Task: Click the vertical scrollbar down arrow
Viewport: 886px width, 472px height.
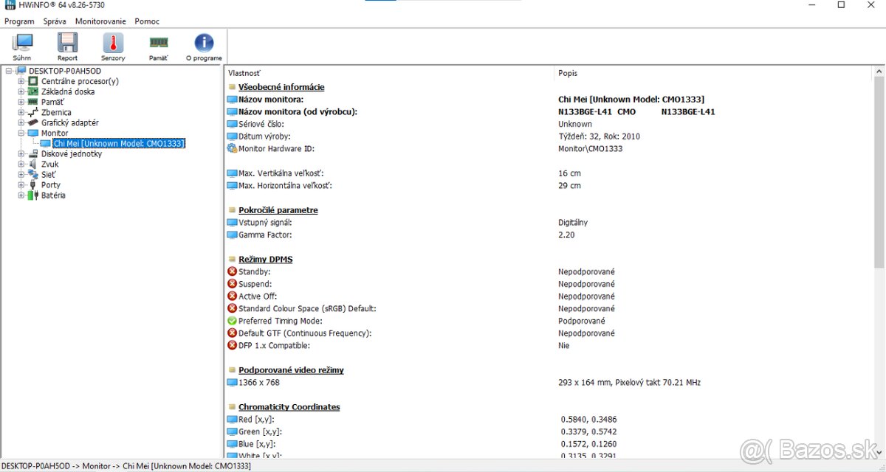Action: pyautogui.click(x=879, y=454)
